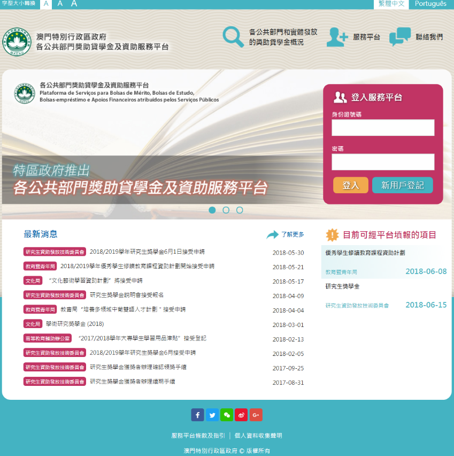The height and width of the screenshot is (456, 454).
Task: Click the Google Plus share icon
Action: coord(256,415)
